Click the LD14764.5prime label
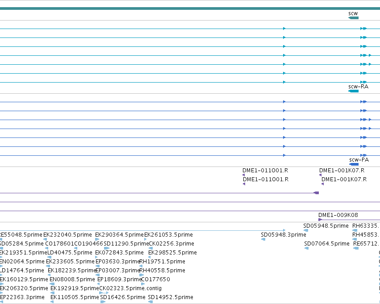The image size is (380, 304). [x=22, y=271]
